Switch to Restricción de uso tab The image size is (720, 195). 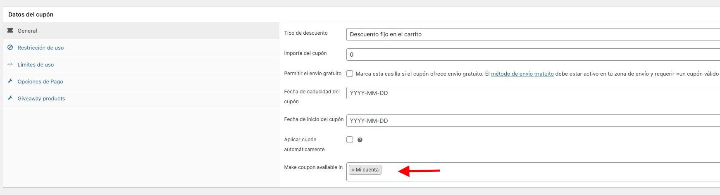pyautogui.click(x=141, y=48)
